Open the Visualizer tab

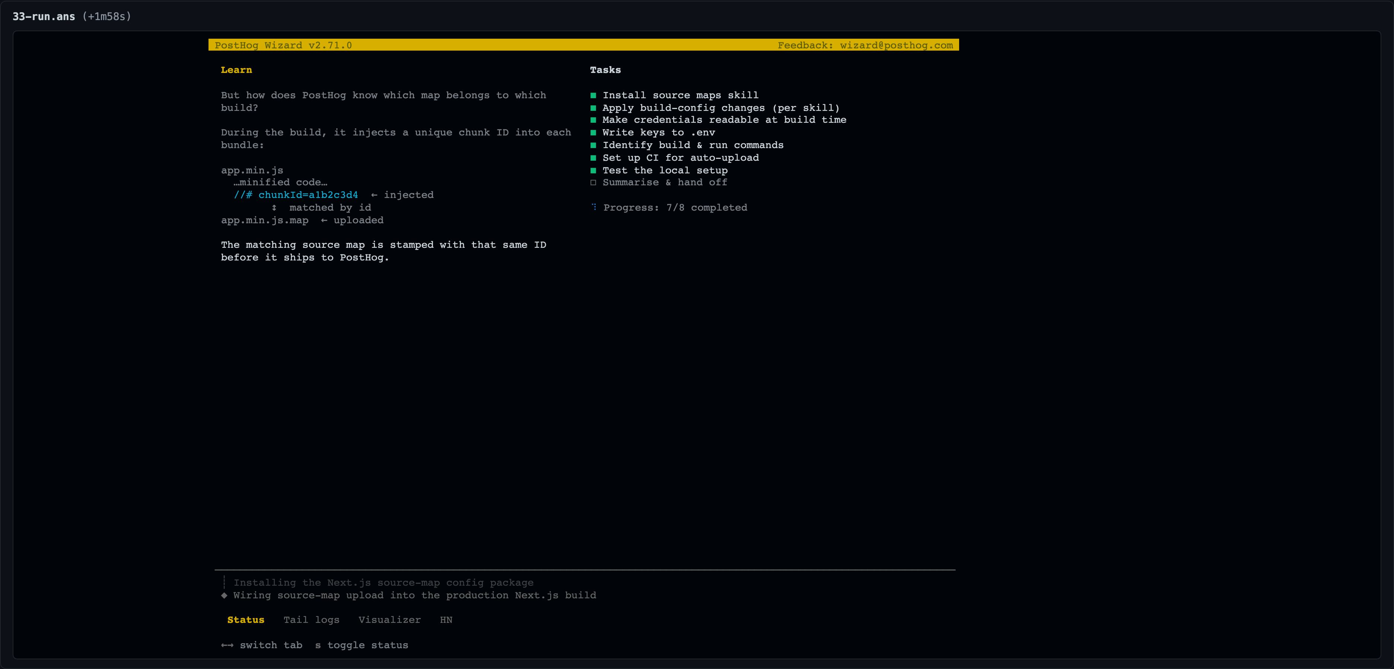coord(389,620)
